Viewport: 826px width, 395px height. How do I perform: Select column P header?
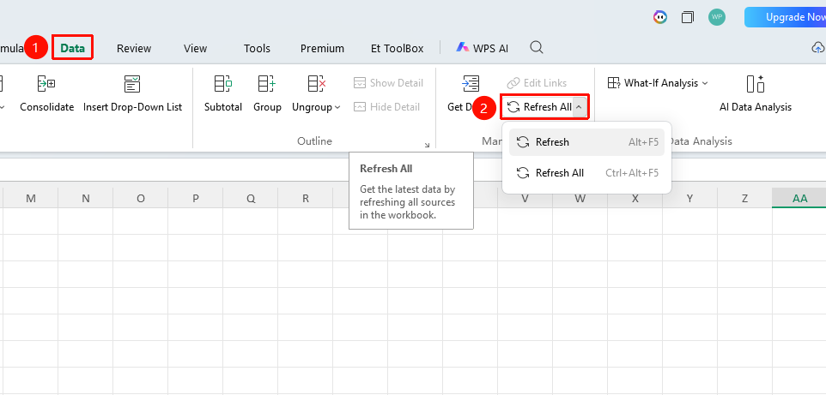click(x=196, y=198)
